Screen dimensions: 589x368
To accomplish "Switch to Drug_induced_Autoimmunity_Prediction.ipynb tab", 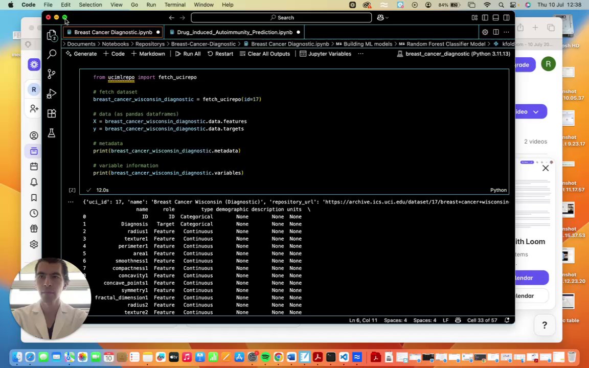I will (234, 32).
